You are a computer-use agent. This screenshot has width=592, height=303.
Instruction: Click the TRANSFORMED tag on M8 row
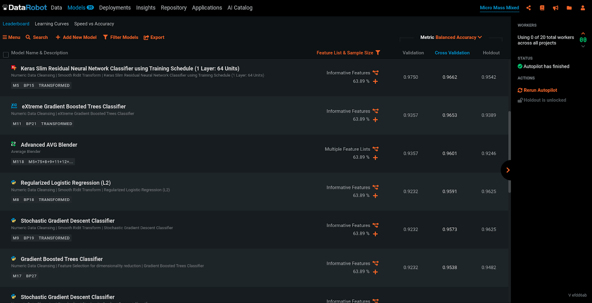point(54,200)
